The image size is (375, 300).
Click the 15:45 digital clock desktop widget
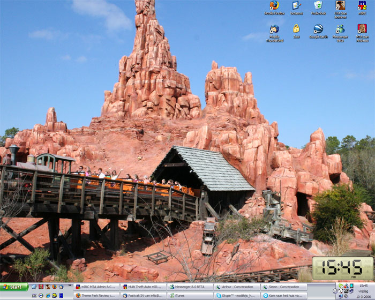[x=342, y=268]
